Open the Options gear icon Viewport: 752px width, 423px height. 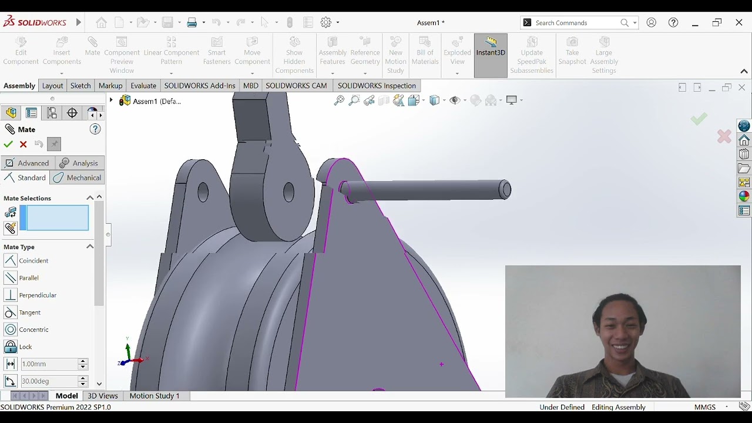(326, 22)
